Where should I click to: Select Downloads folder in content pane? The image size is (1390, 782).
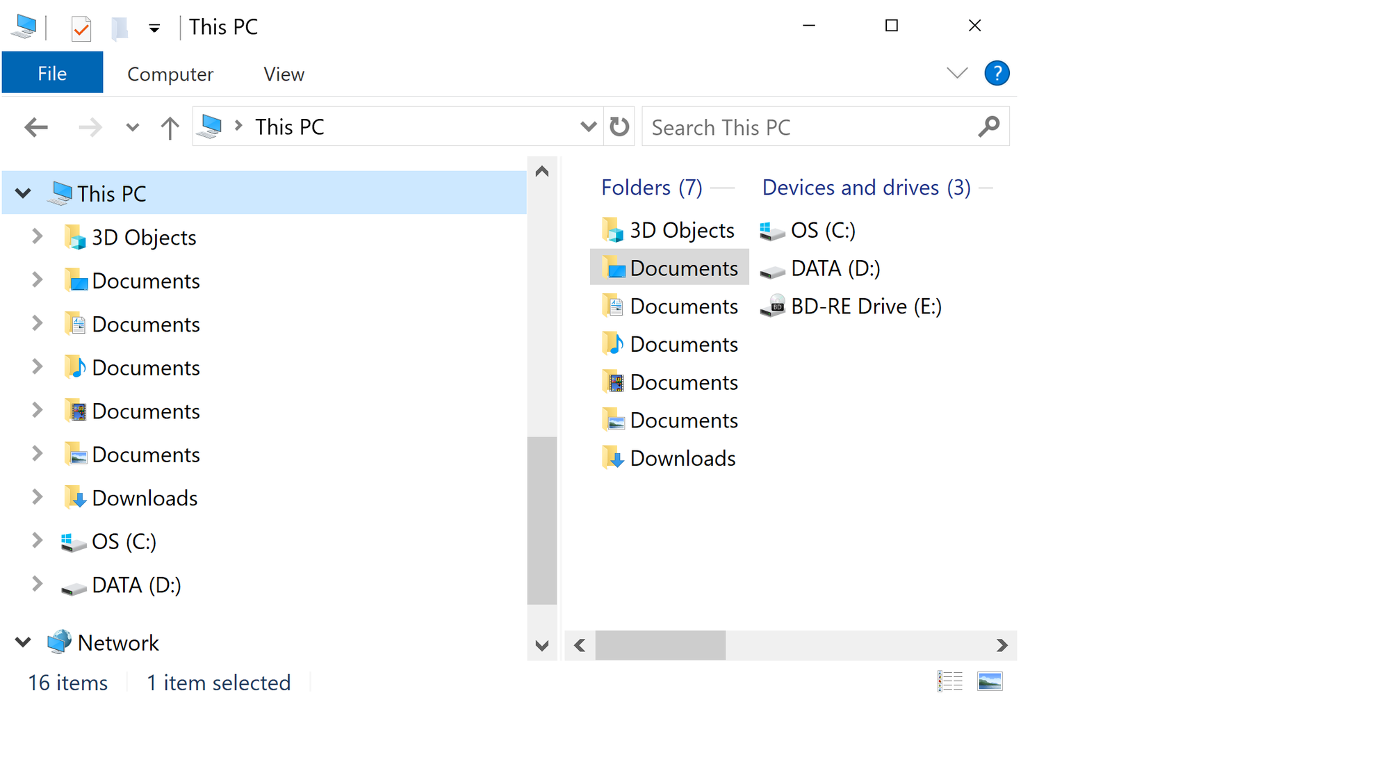coord(669,458)
